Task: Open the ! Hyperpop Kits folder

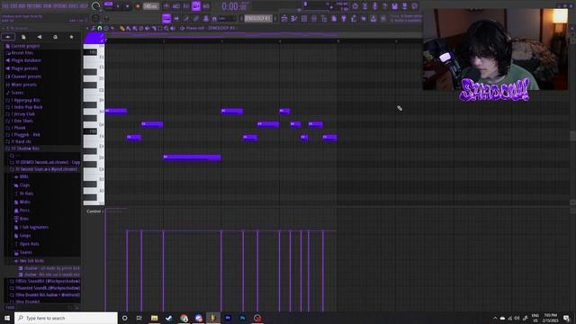Action: click(x=25, y=100)
